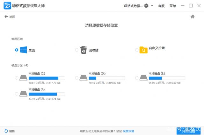Click the 嗨格式数据... account name
This screenshot has width=204, height=135.
[133, 6]
